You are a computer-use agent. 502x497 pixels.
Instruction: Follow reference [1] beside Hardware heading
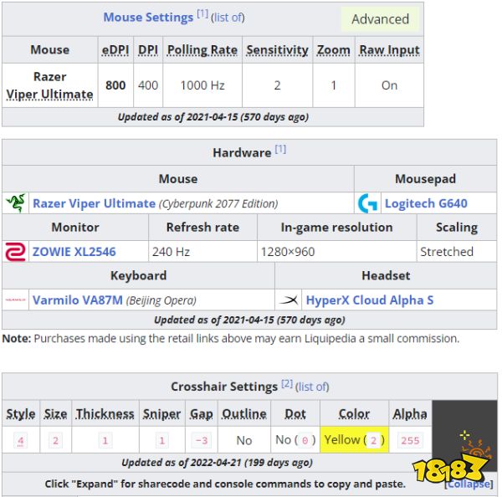[280, 149]
